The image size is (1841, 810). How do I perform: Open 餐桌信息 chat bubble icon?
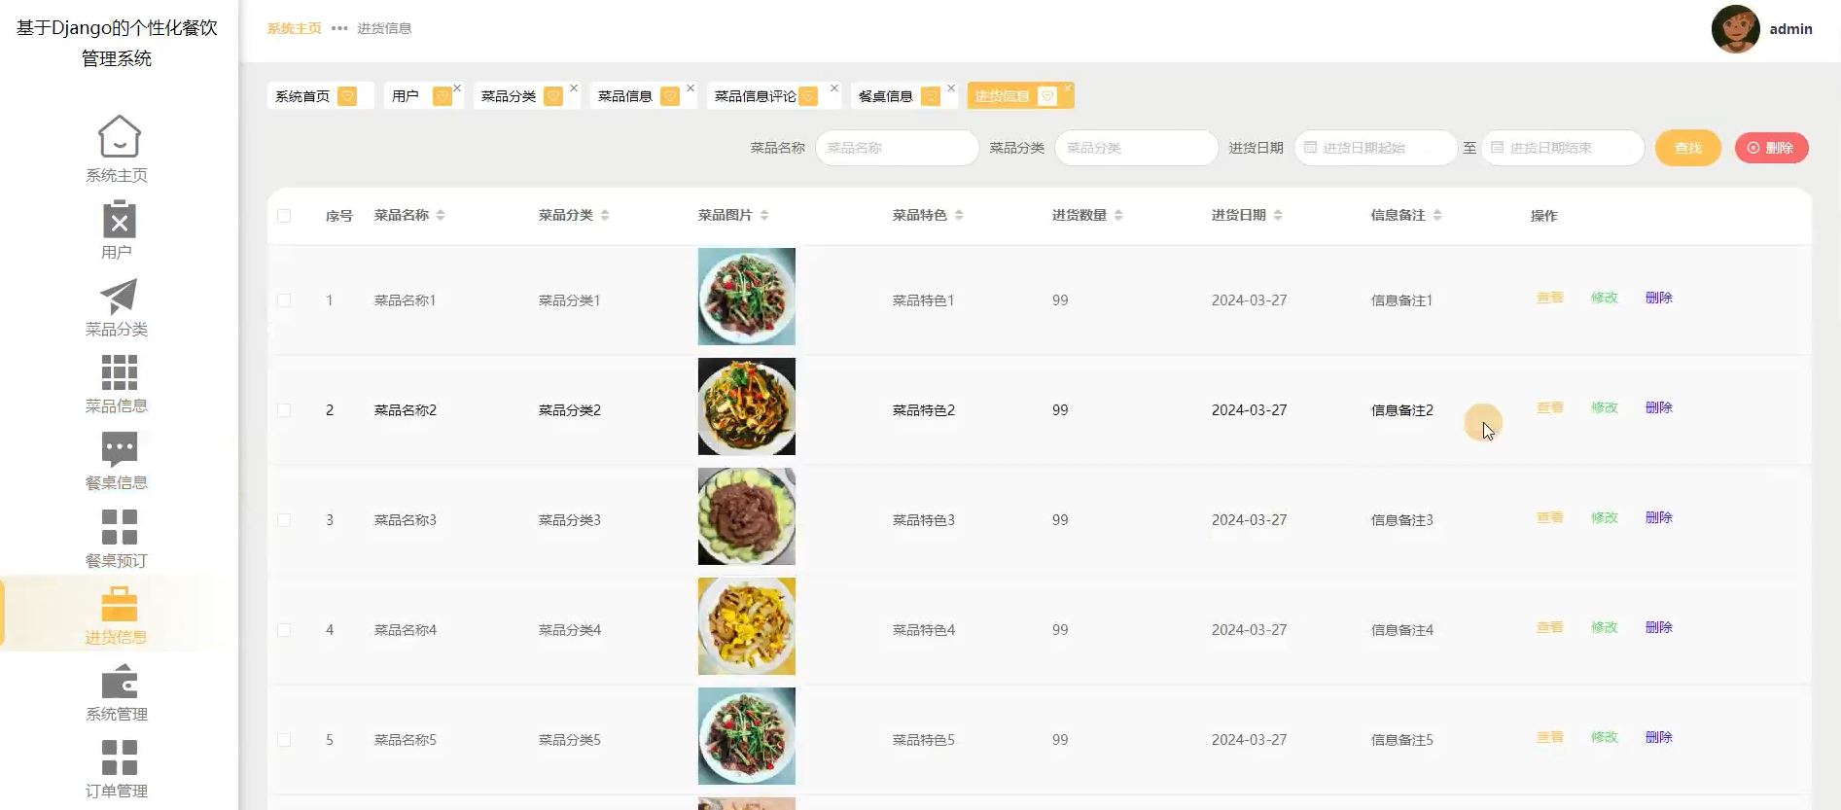tap(119, 449)
